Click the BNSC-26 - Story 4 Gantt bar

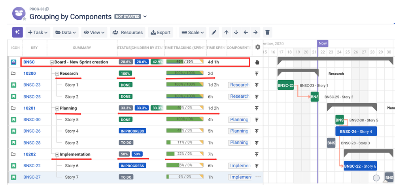pyautogui.click(x=356, y=131)
